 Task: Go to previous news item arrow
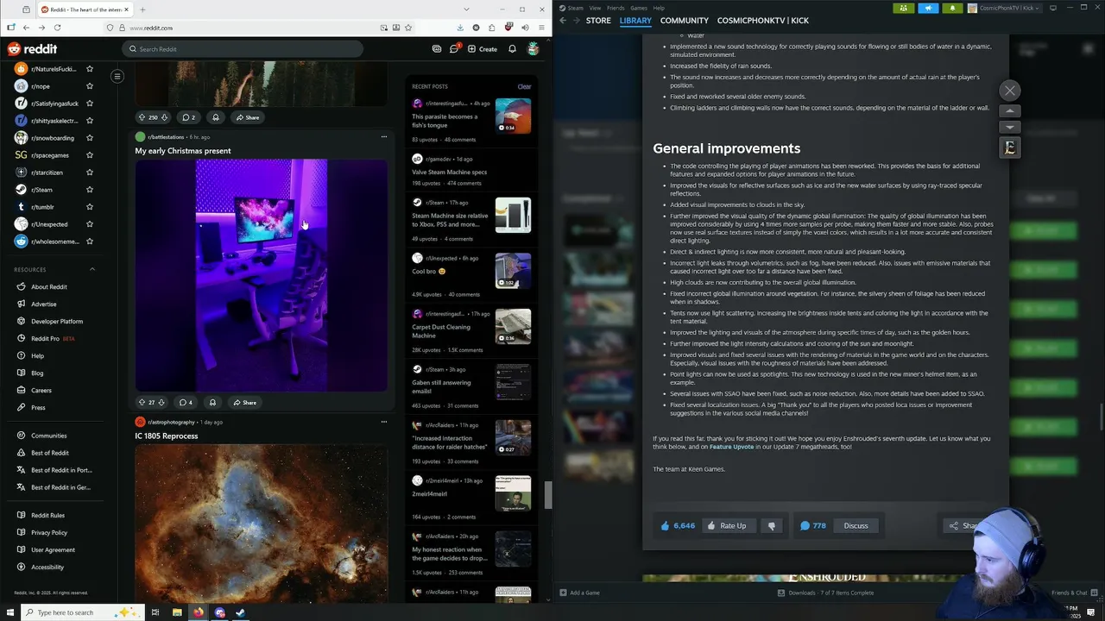[1010, 111]
